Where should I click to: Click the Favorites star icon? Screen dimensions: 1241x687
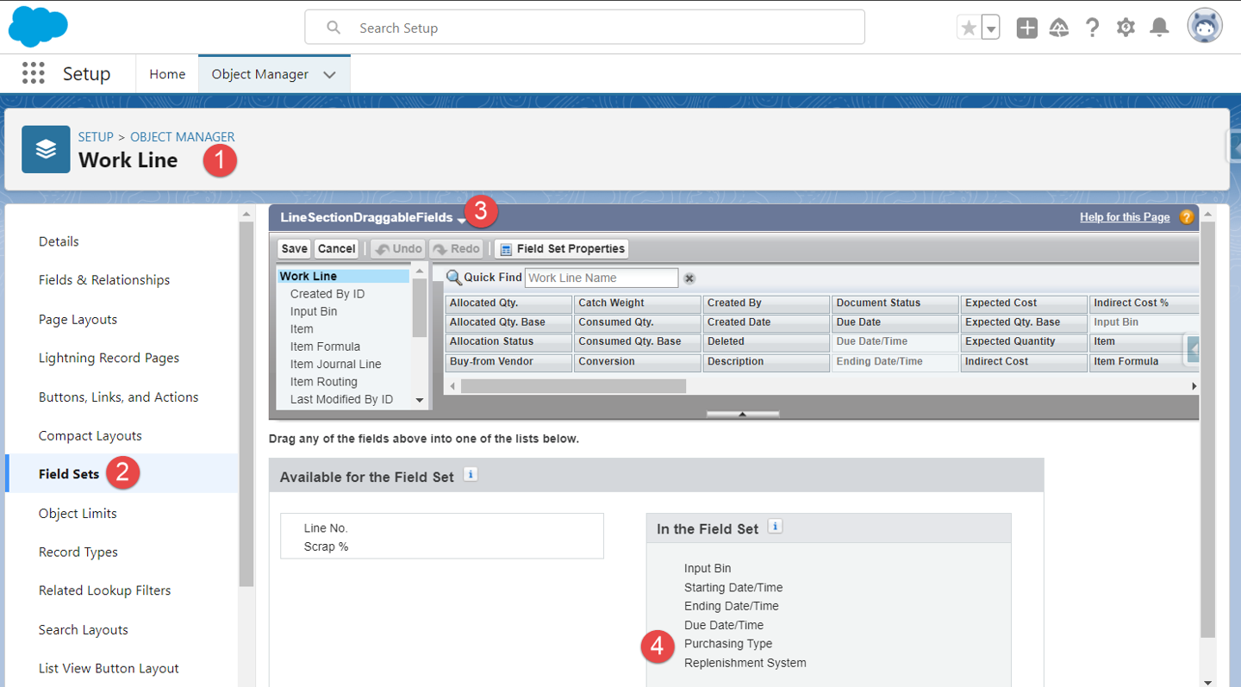coord(970,28)
